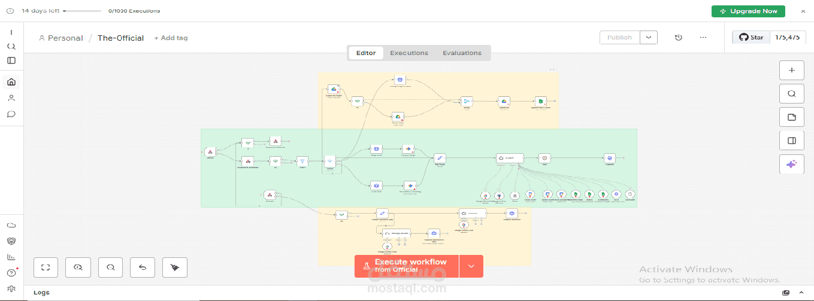814x301 pixels.
Task: Toggle the focus panel button on canvas
Action: (791, 141)
